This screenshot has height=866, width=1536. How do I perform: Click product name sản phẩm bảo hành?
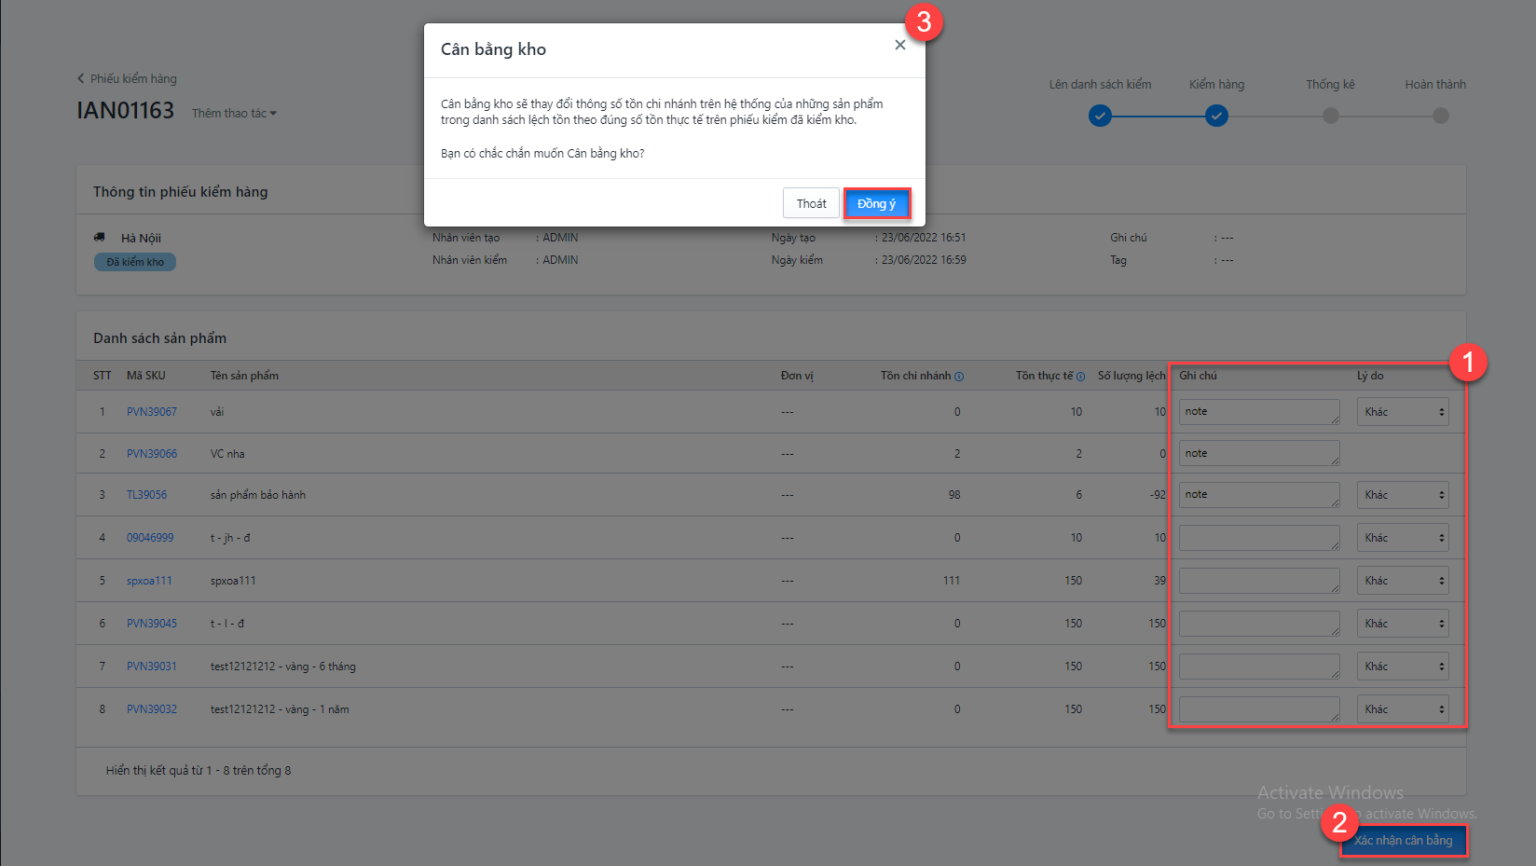coord(258,495)
